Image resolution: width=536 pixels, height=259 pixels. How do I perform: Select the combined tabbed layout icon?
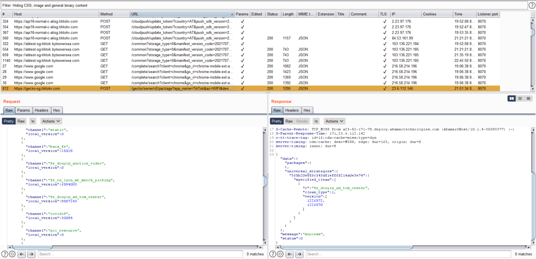pyautogui.click(x=528, y=99)
